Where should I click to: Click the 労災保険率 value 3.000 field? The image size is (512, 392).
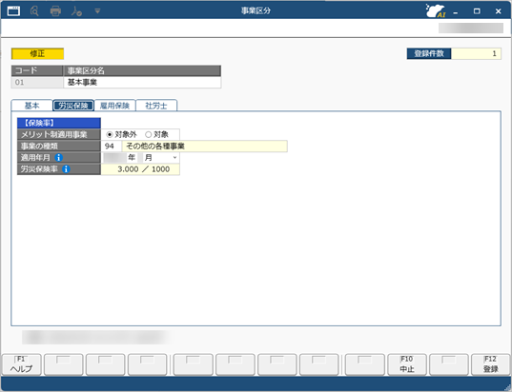point(140,169)
